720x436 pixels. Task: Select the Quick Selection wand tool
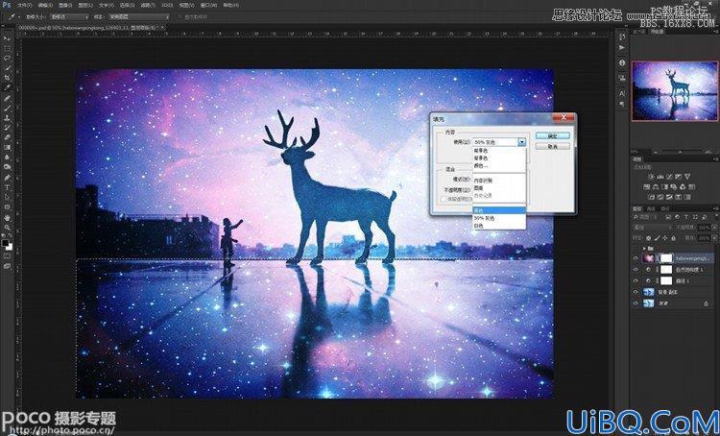[x=8, y=67]
